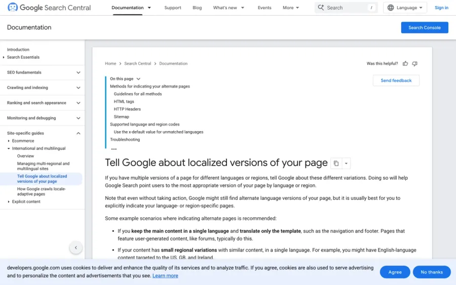
Task: Open Events in top navigation
Action: (x=264, y=8)
